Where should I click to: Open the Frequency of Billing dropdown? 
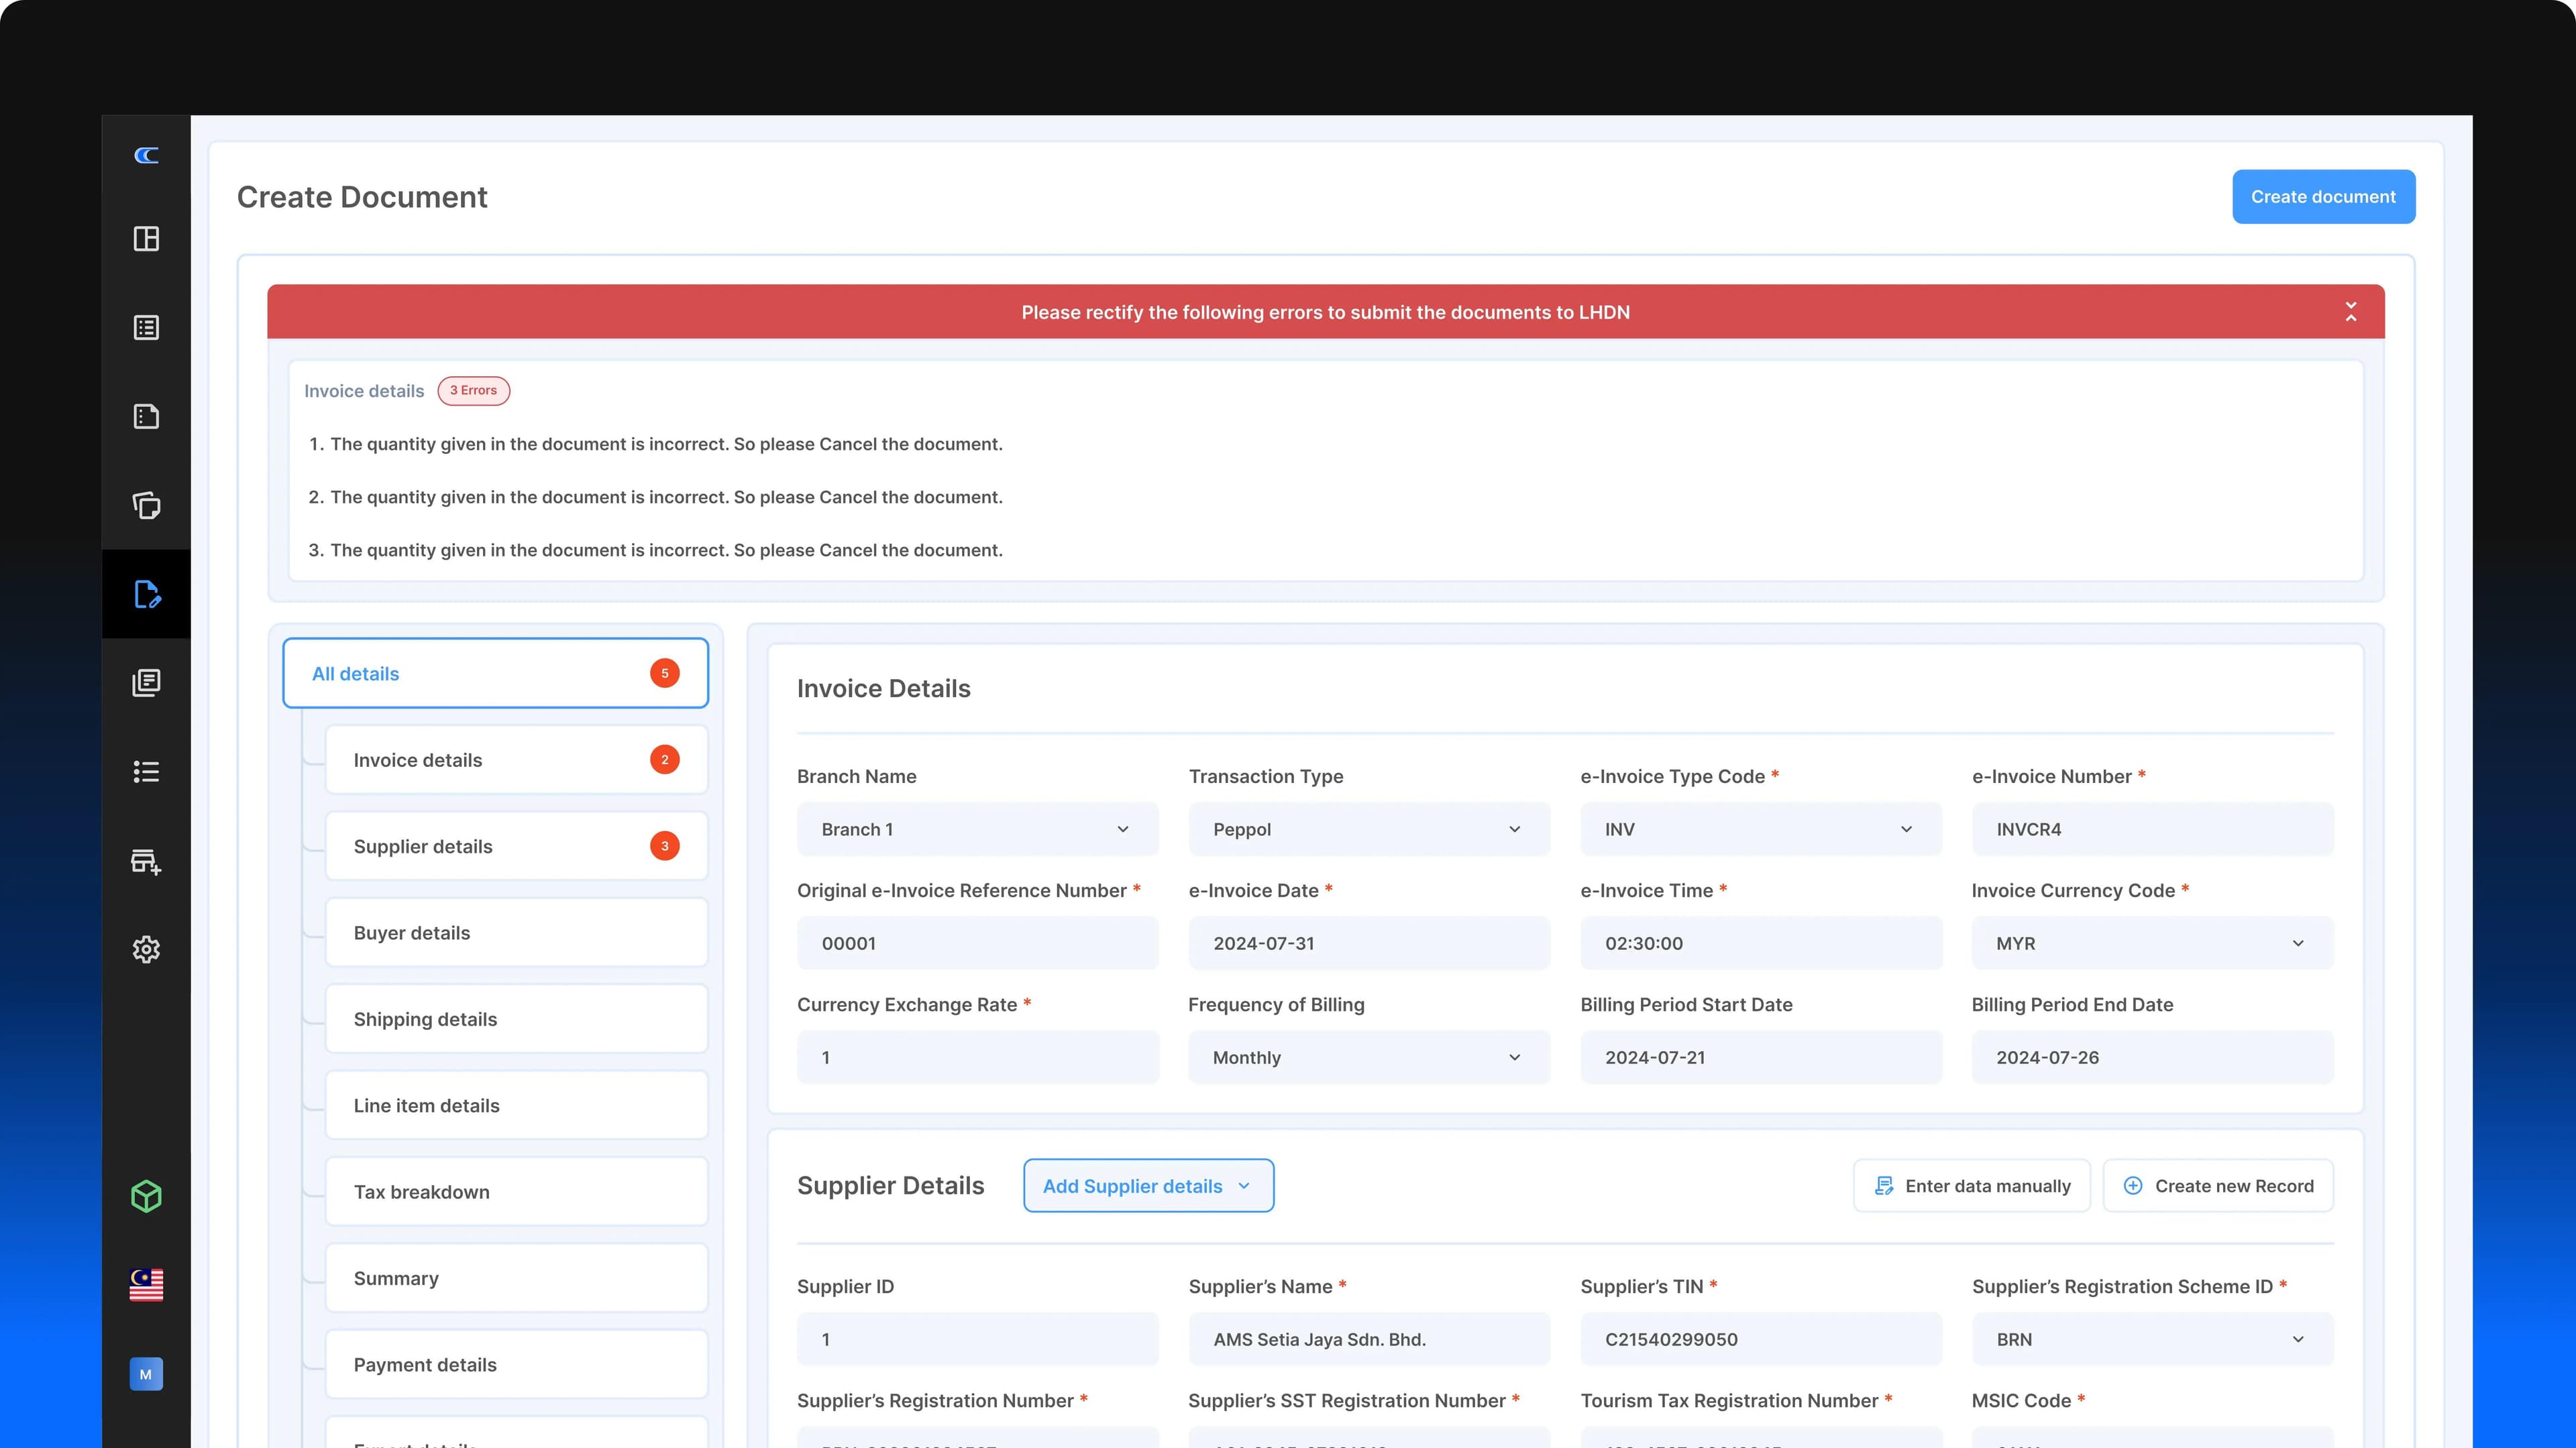[1368, 1057]
